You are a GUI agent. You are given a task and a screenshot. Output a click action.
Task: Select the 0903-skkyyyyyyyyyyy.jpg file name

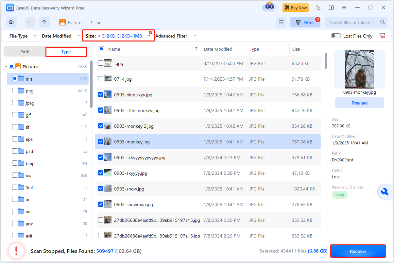coord(140,157)
